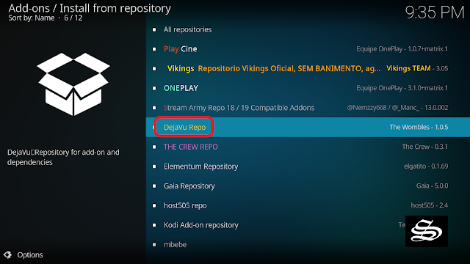Click the stylized S logo thumbnail
The image size is (470, 264).
point(427,231)
